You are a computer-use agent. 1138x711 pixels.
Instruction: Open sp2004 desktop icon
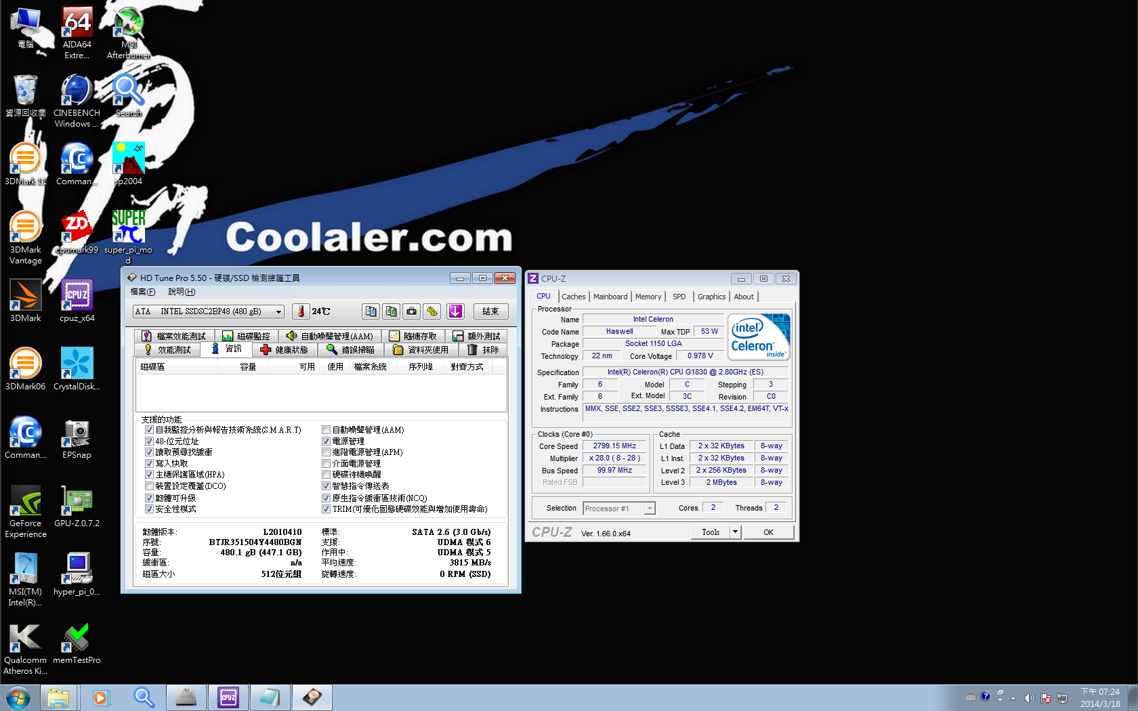point(128,164)
